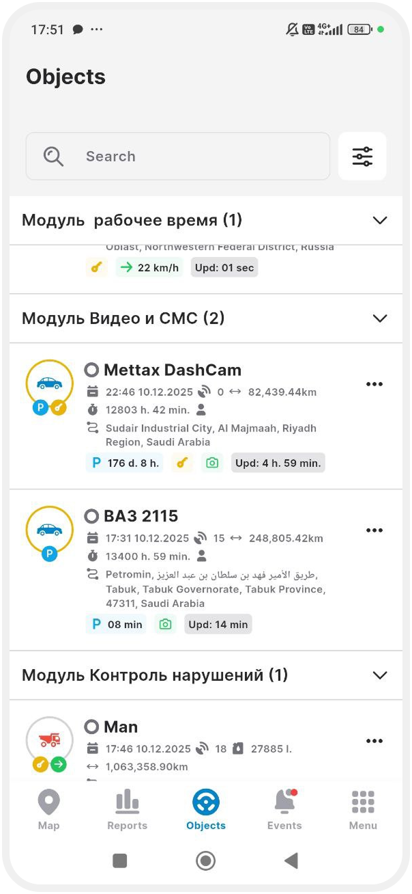Select the status circle next to ВАЗ 2115
The image size is (412, 894).
tap(91, 516)
